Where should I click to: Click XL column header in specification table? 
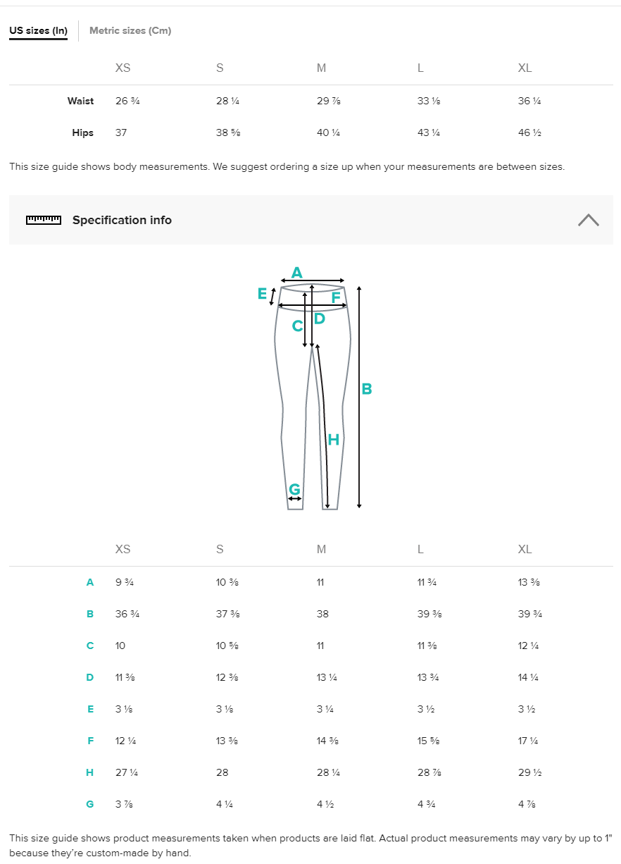[x=525, y=549]
